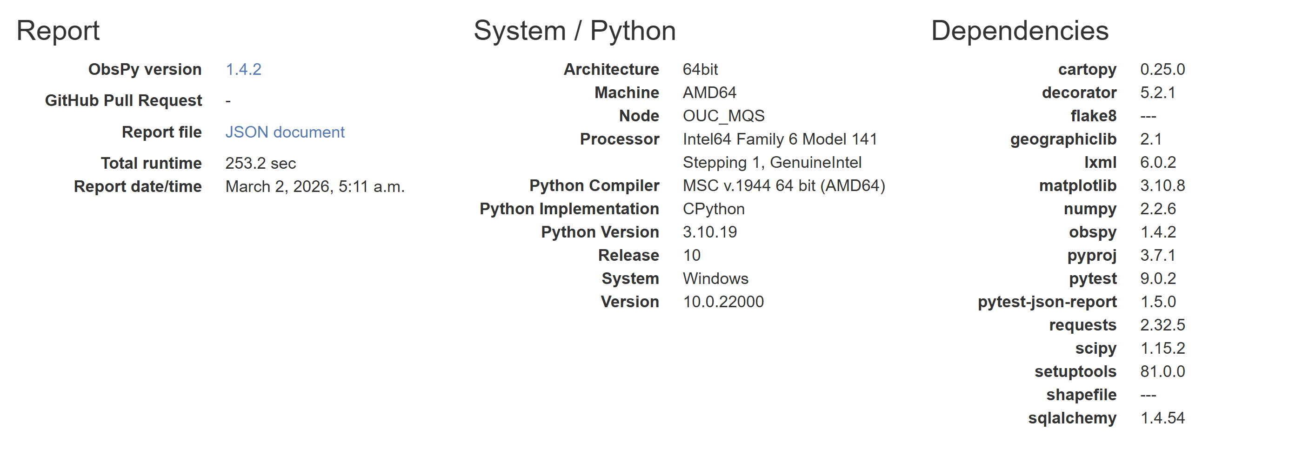Click the Total runtime value 253.2 sec

pyautogui.click(x=260, y=163)
